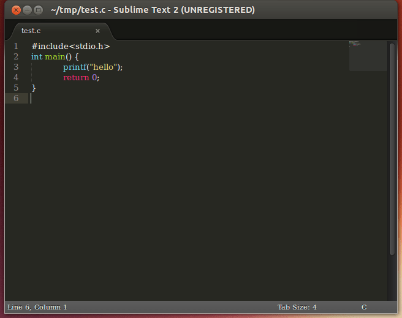
Task: Click the closing brace on line 5
Action: click(34, 88)
